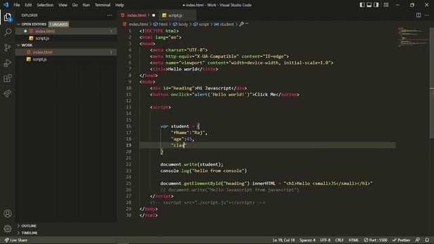Click the notifications bell in status bar
This screenshot has width=434, height=244.
coord(427,240)
